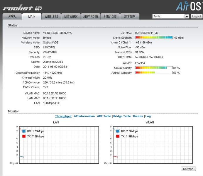Viewport: 203px width, 176px height.
Task: Click chain value -66 / -66 dBm
Action: 143,43
